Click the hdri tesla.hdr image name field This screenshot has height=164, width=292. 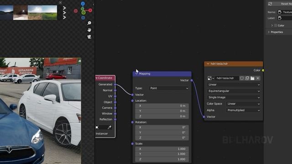227,78
